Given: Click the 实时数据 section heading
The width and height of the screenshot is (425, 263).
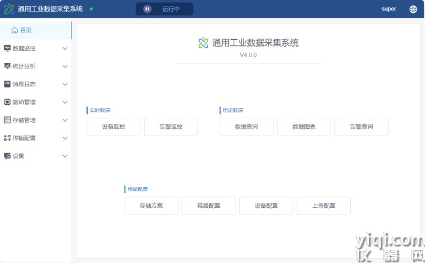Looking at the screenshot, I should click(100, 110).
